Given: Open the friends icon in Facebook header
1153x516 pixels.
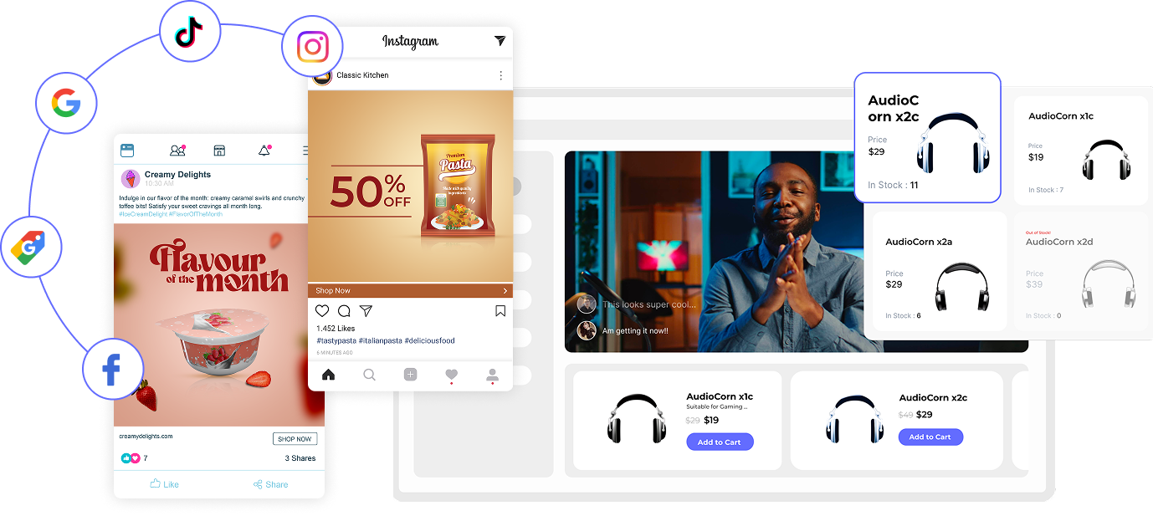Looking at the screenshot, I should [177, 151].
